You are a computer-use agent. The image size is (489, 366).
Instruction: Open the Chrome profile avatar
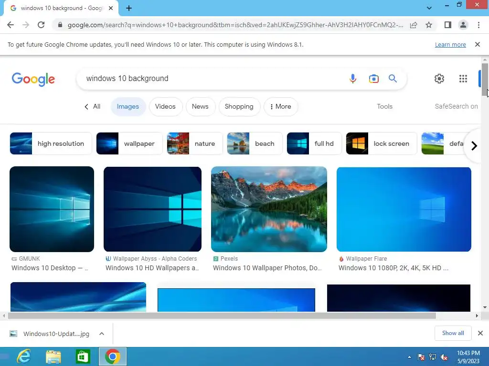click(x=463, y=25)
